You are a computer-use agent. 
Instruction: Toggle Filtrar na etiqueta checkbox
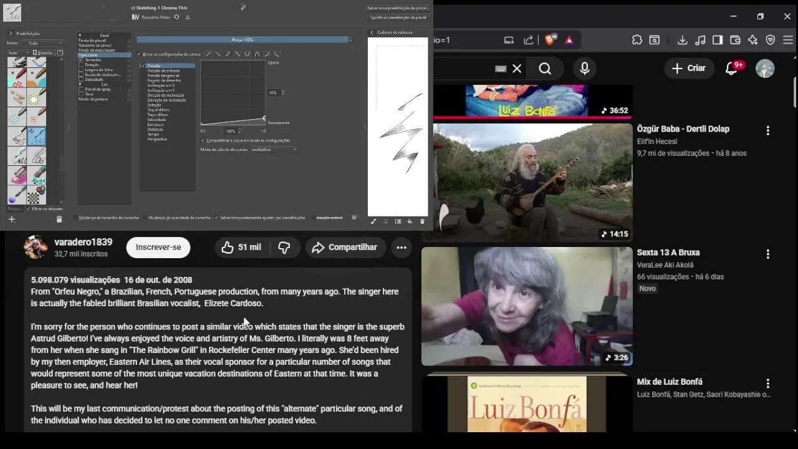pyautogui.click(x=29, y=209)
